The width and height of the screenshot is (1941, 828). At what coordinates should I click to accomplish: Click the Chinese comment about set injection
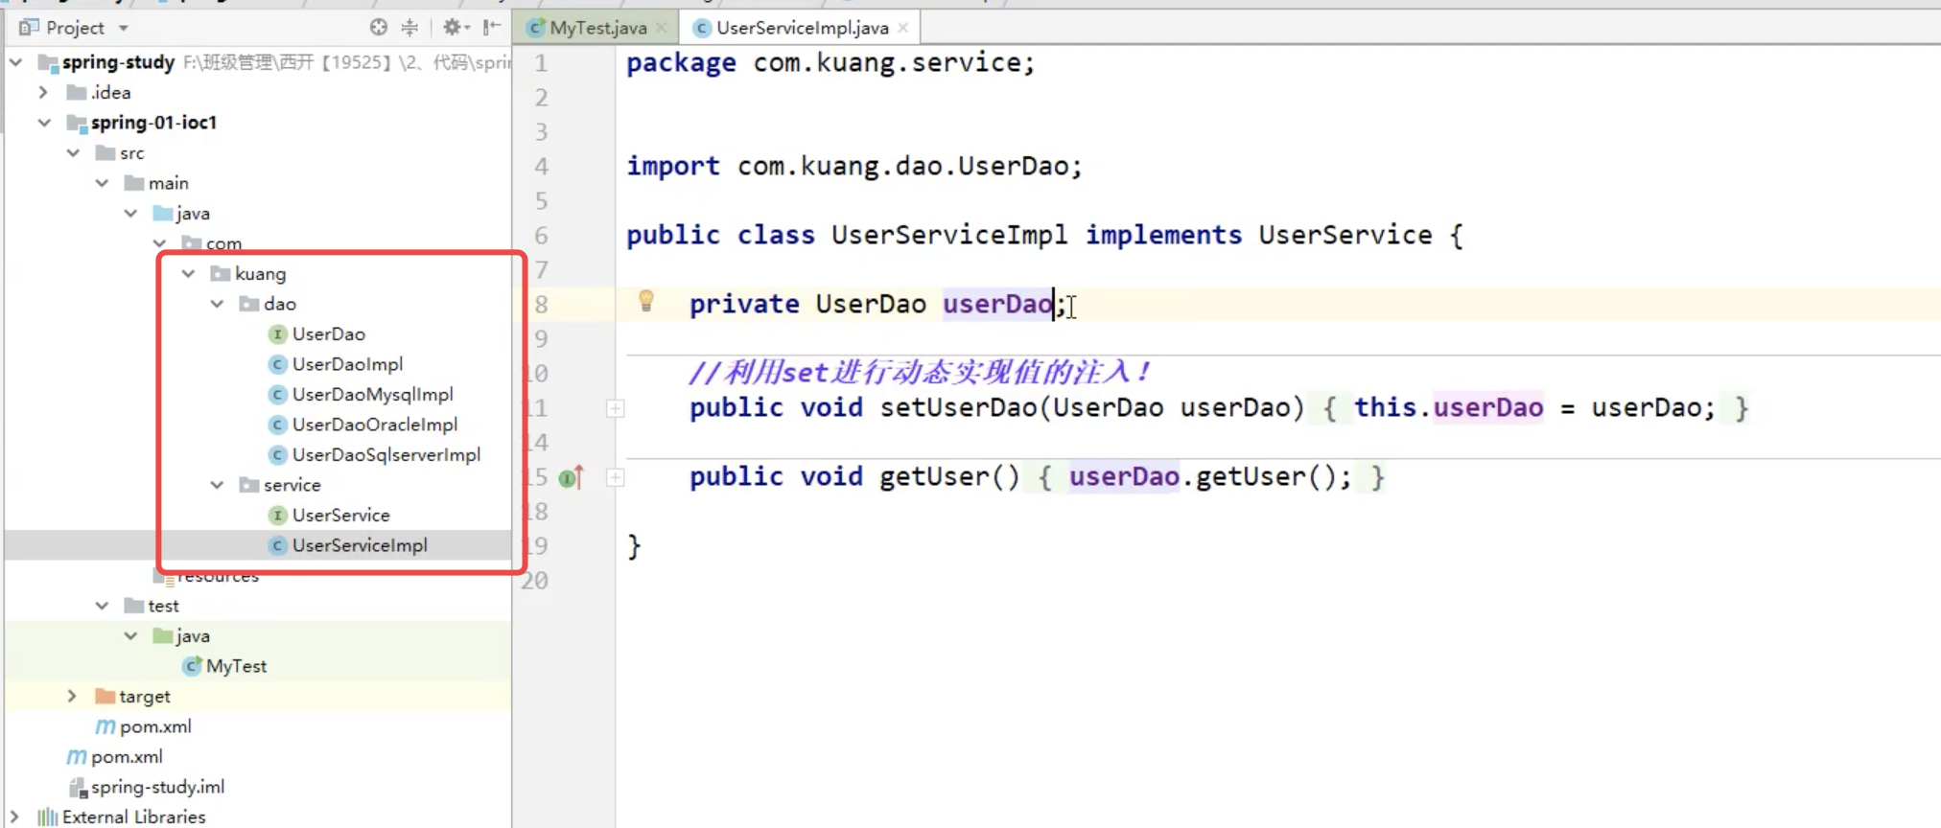[x=919, y=372]
